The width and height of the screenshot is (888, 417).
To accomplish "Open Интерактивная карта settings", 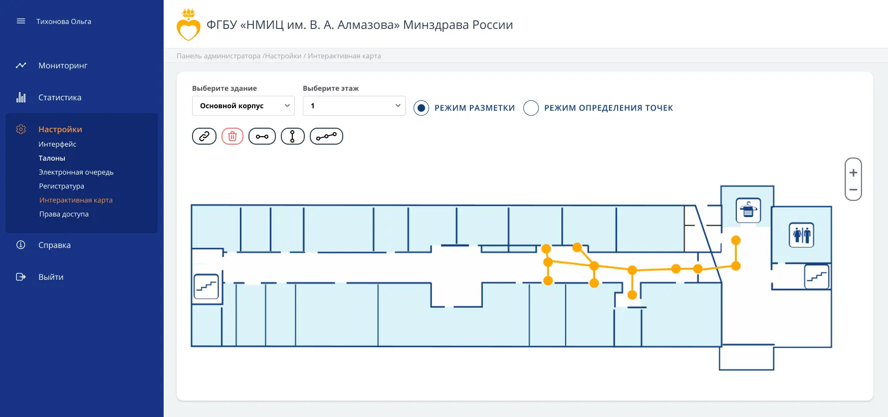I will click(x=76, y=200).
